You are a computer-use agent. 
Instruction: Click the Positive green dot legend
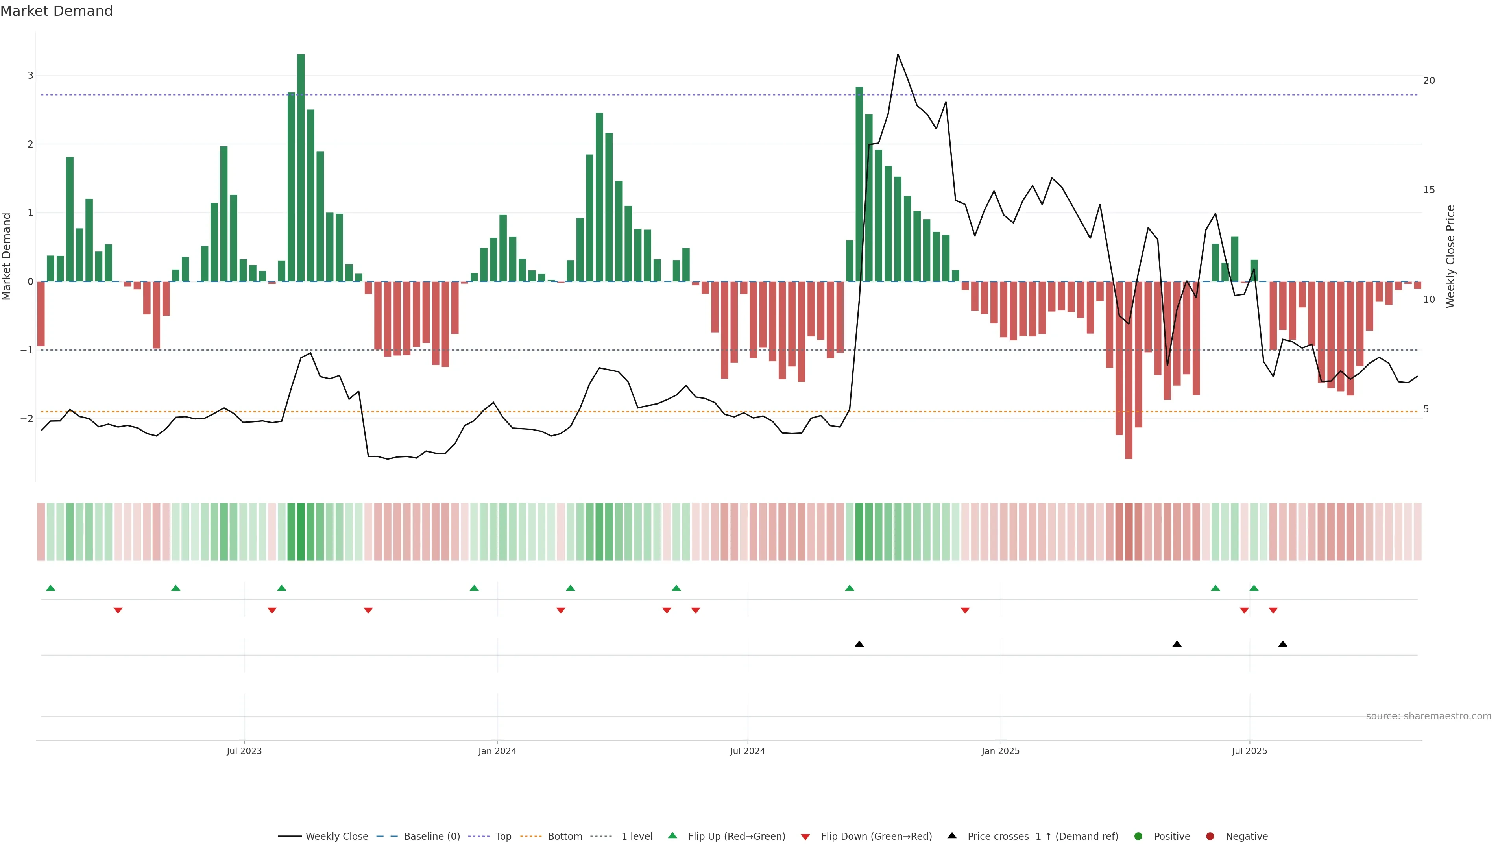click(1138, 837)
